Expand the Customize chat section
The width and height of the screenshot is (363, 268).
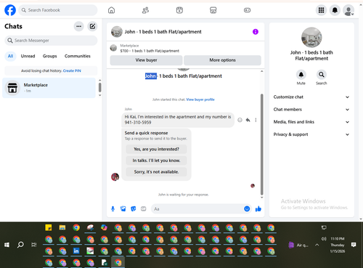(x=311, y=97)
